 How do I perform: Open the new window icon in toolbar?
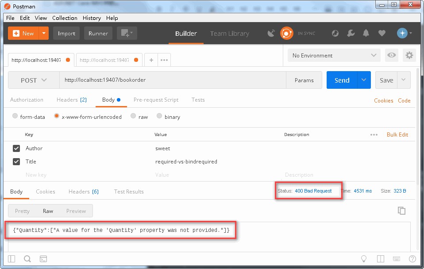[127, 33]
